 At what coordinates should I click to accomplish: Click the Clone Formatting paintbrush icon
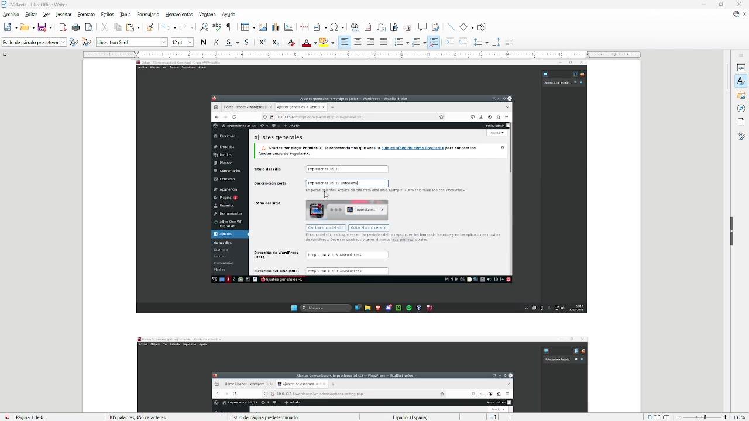tap(150, 27)
